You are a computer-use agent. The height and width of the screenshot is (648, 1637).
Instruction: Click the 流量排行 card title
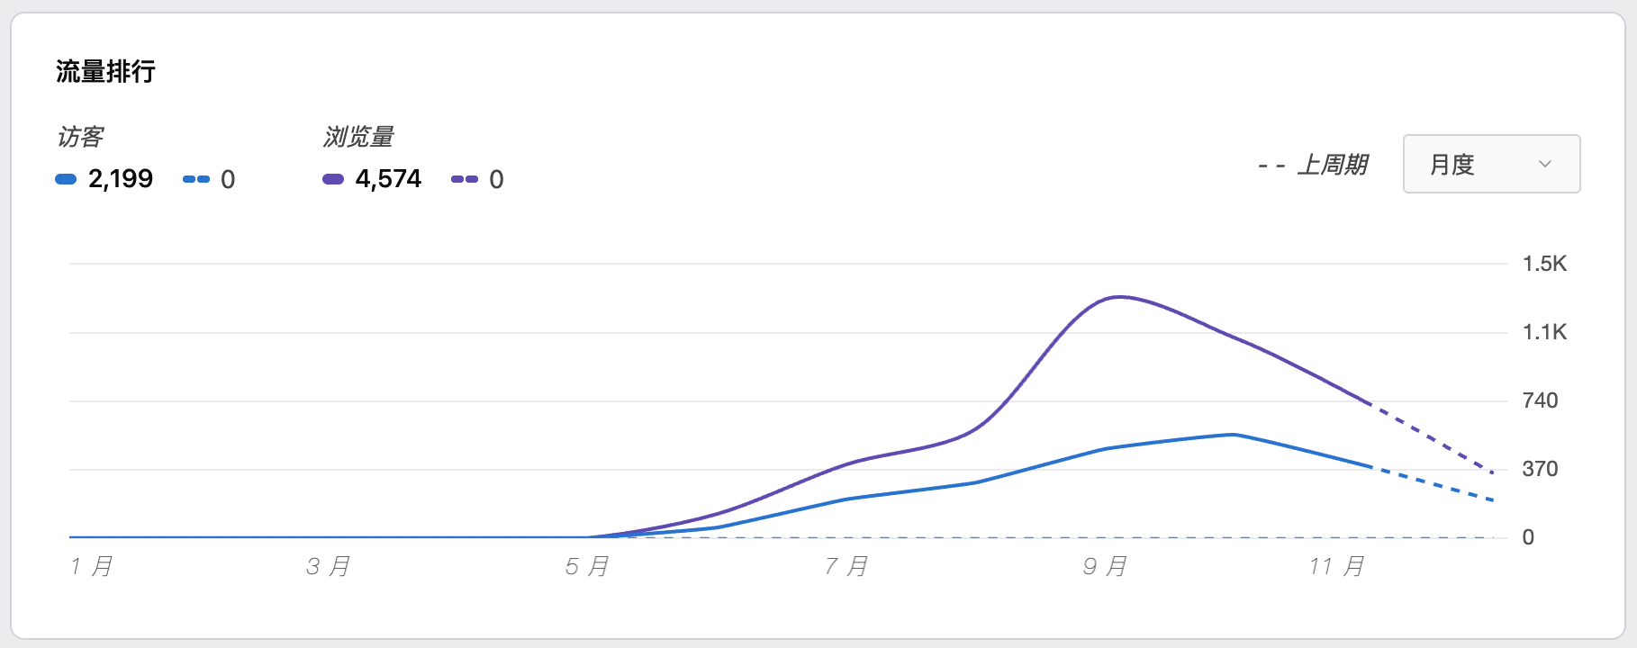(x=105, y=71)
